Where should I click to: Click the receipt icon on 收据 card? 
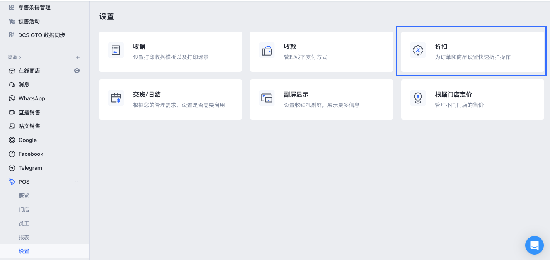[x=116, y=50]
